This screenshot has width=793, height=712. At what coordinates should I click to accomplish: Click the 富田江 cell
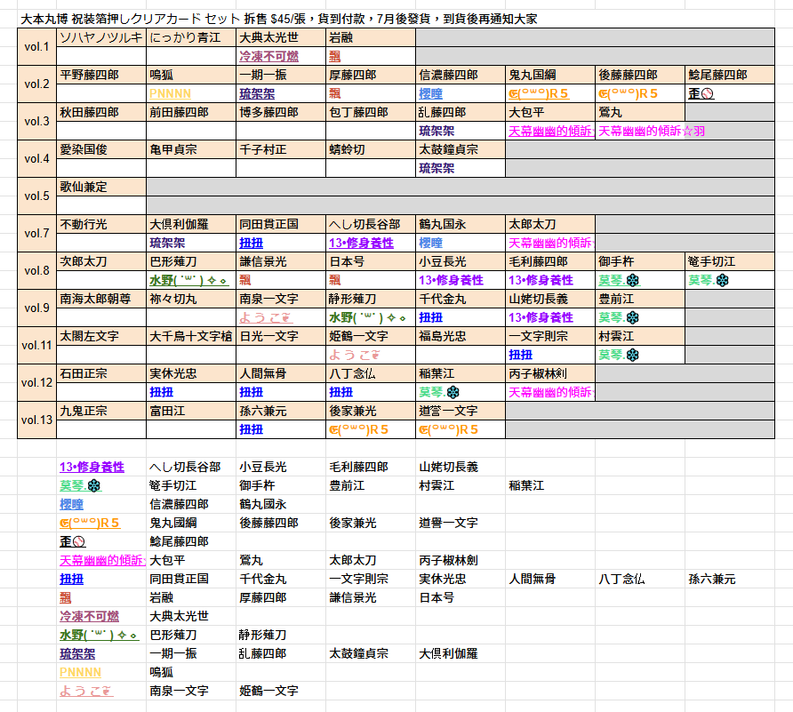[191, 412]
